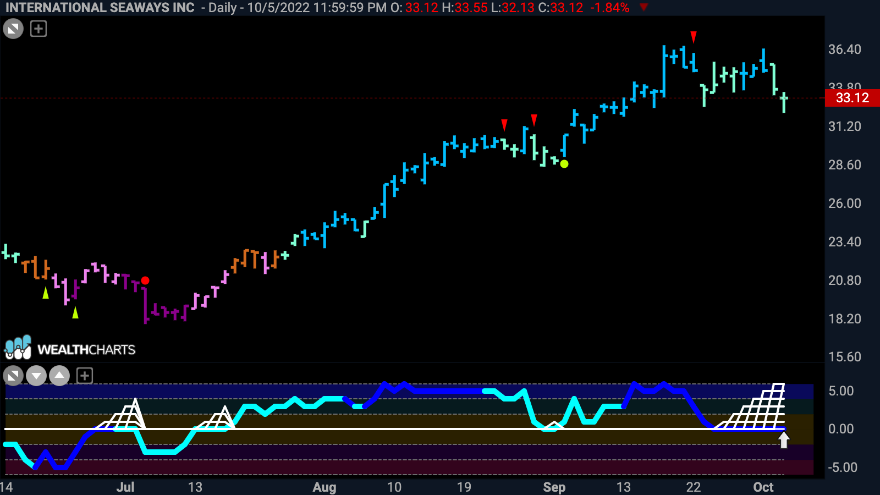Click the 31.20 price axis label
The image size is (880, 495).
[x=845, y=127]
